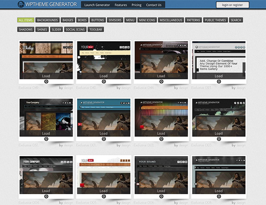This screenshot has height=205, width=266.
Task: Load the Exclusive 093 theme
Action: coord(219,76)
